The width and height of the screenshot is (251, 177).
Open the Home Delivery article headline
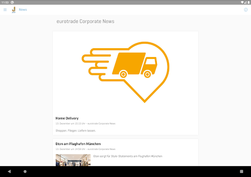pos(67,118)
